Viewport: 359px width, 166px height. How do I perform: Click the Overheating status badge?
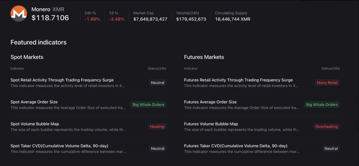[326, 127]
